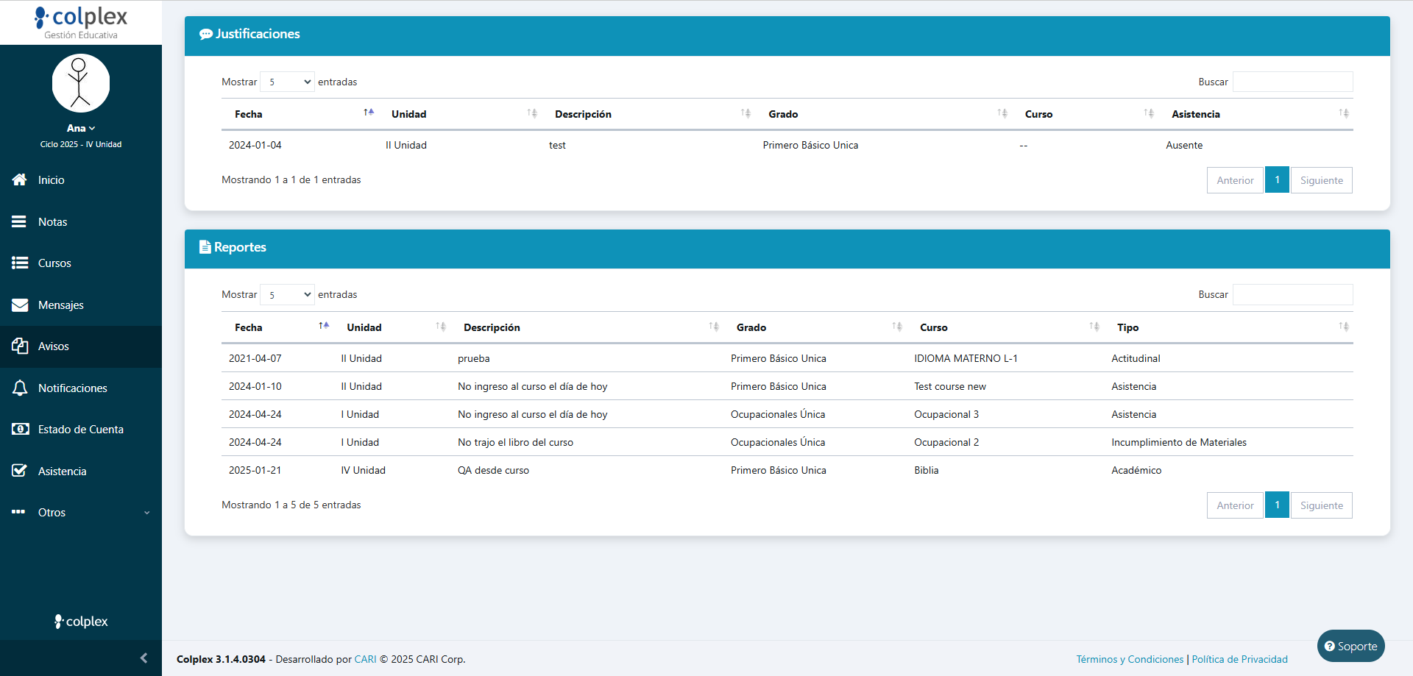Open Mensajes menu item
1413x676 pixels.
[x=81, y=305]
